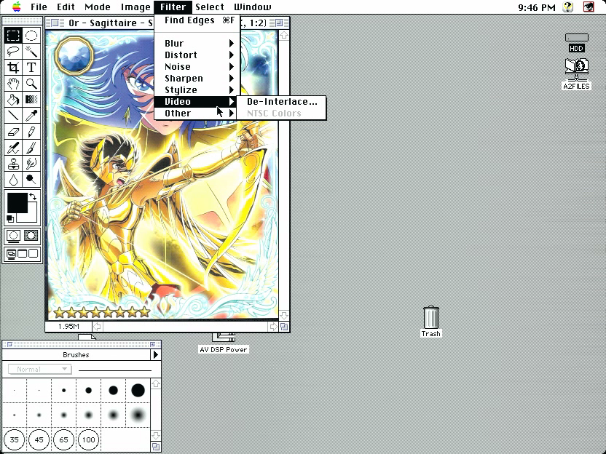Screen dimensions: 606x454
Task: Adjust the Brushes opacity slider
Action: (115, 370)
